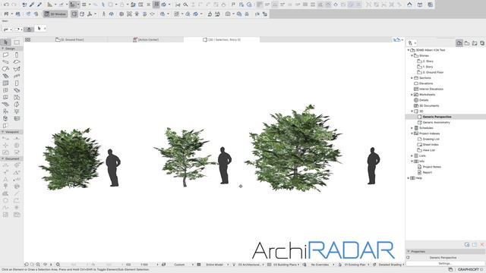Select the Railing tool
Screen dimensions: 486x273
[17, 76]
